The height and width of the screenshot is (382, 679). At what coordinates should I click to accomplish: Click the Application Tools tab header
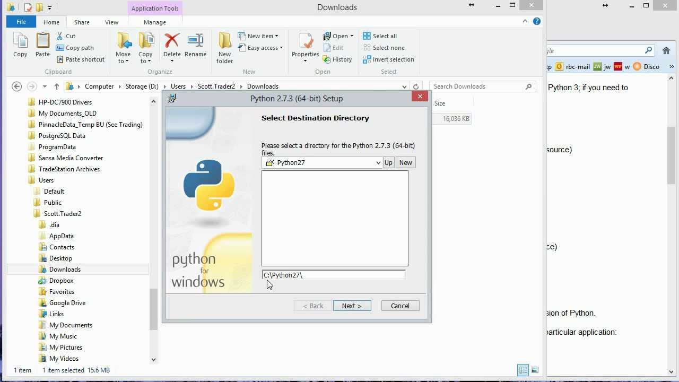coord(155,8)
